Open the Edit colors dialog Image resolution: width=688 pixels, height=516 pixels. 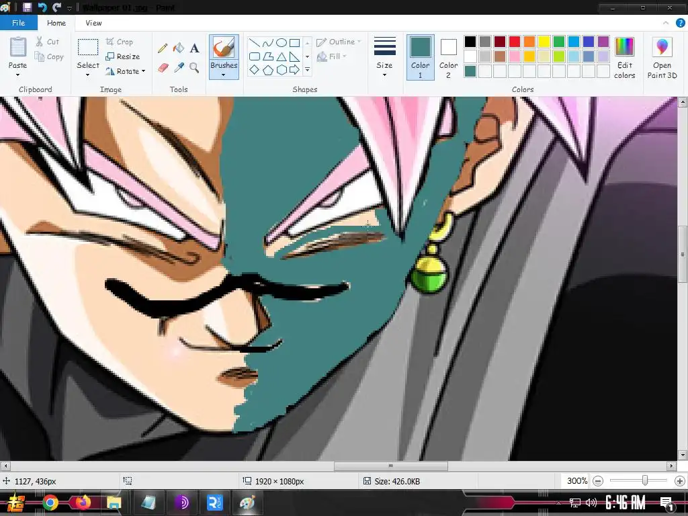pyautogui.click(x=624, y=58)
